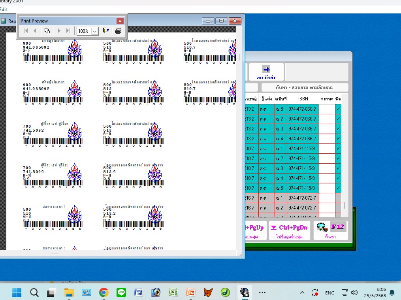The height and width of the screenshot is (300, 401).
Task: Print the barcode report via printer icon
Action: [x=118, y=31]
